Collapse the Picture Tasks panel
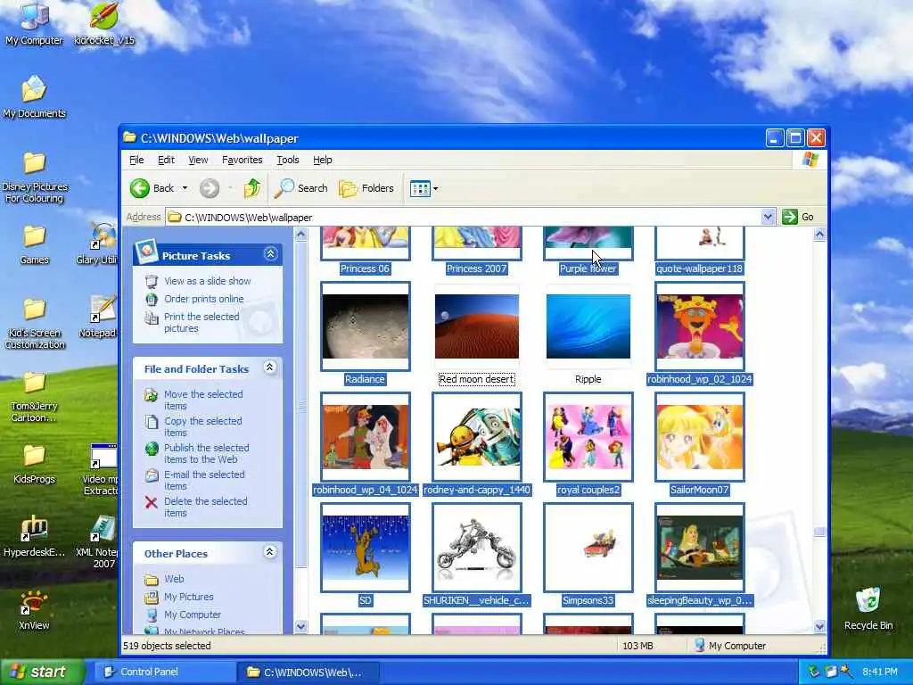Screen dimensions: 913x685 tap(270, 254)
